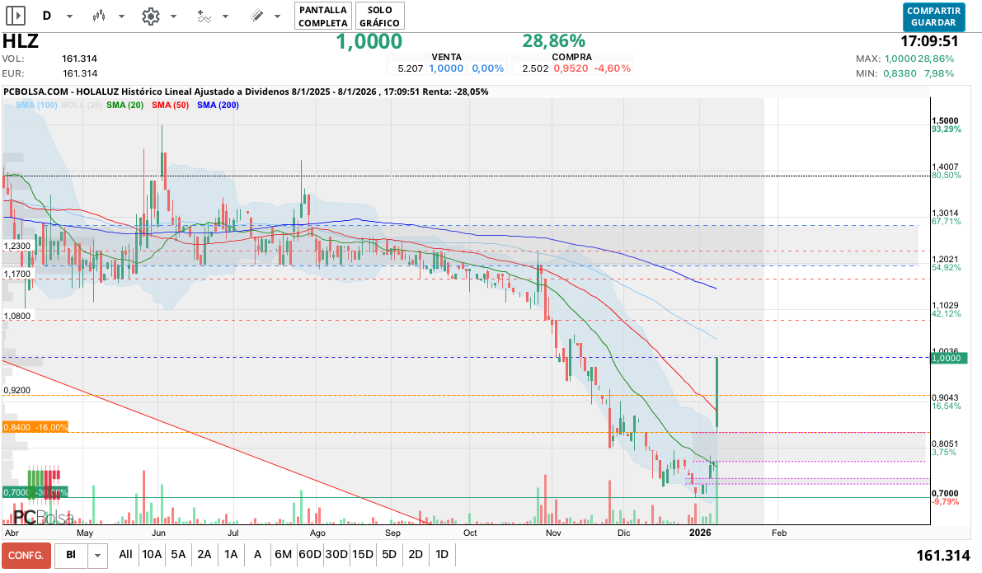Image resolution: width=982 pixels, height=573 pixels.
Task: Toggle the SMA (50) indicator
Action: [170, 106]
